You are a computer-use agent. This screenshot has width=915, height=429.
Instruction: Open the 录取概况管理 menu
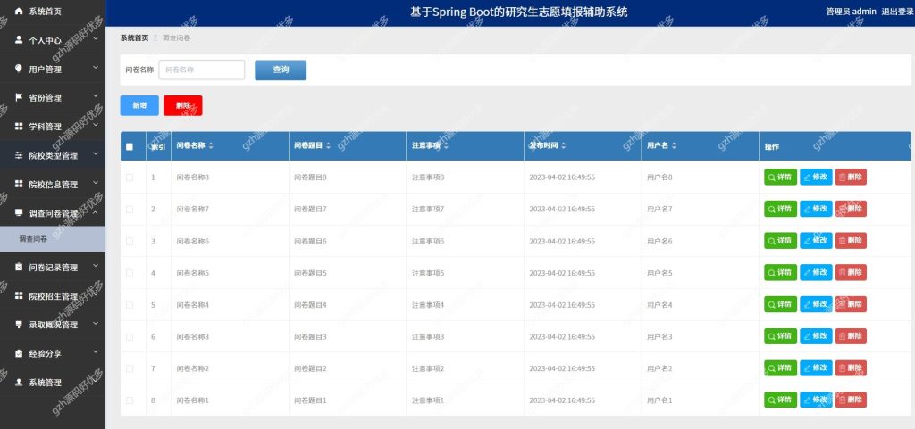(53, 325)
